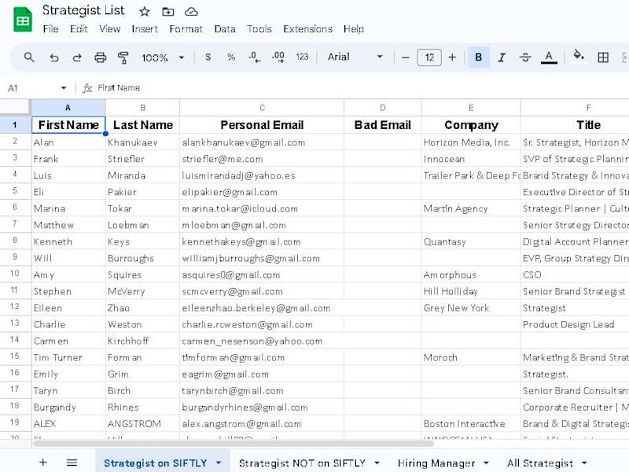The image size is (629, 472).
Task: Print the spreadsheet
Action: point(100,57)
